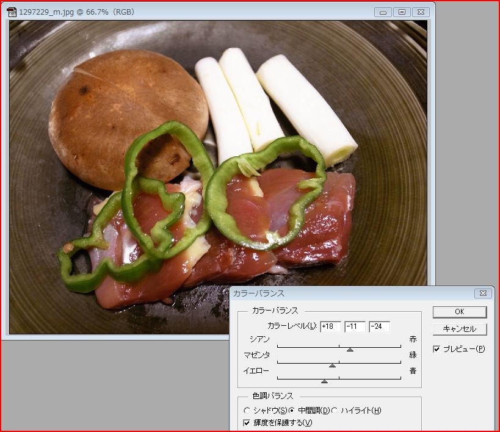Select the ハイライト radio button
Image resolution: width=500 pixels, height=432 pixels.
click(x=334, y=410)
